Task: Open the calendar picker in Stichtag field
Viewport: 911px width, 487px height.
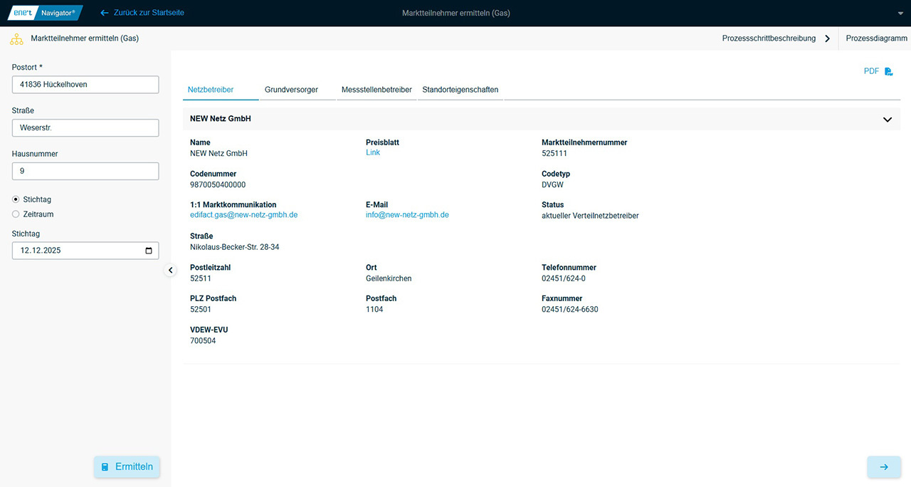Action: click(x=148, y=251)
